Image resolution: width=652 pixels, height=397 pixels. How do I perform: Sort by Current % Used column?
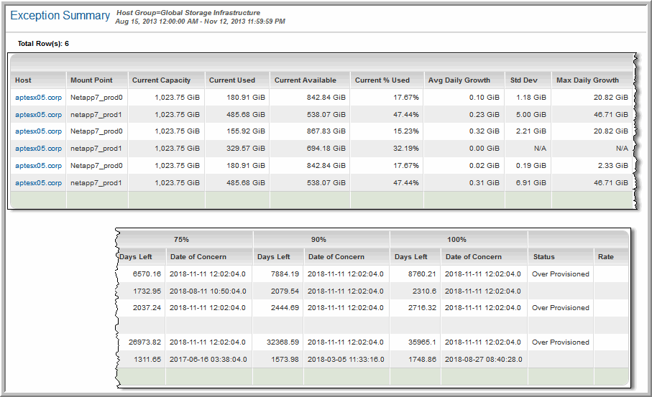382,80
